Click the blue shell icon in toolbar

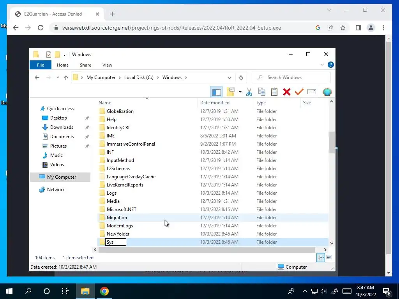click(x=327, y=92)
